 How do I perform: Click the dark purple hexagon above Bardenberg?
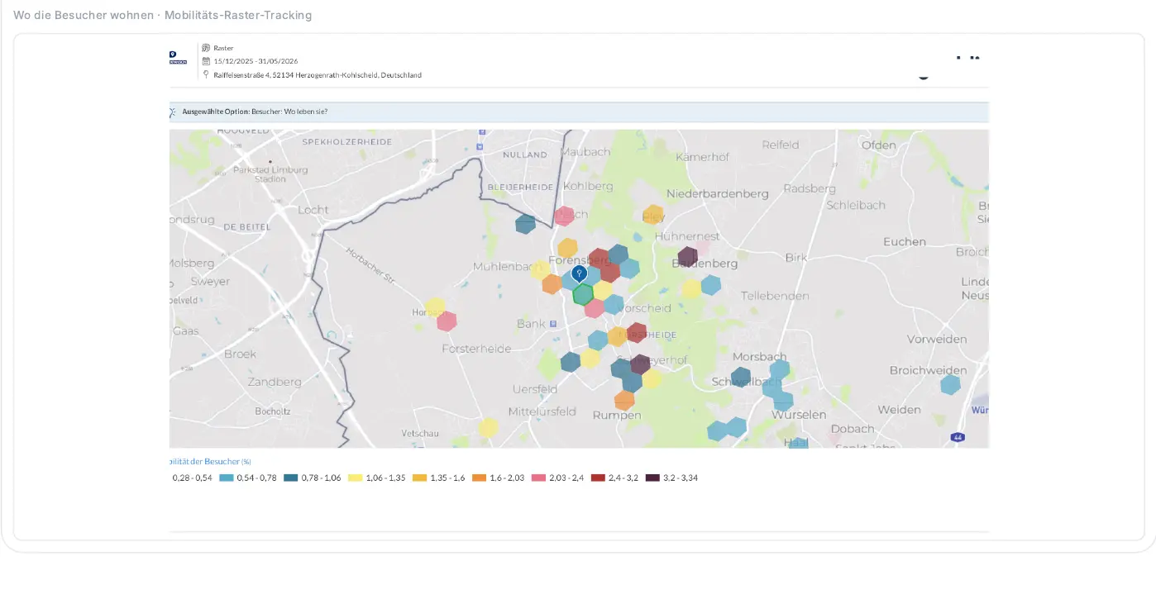687,257
